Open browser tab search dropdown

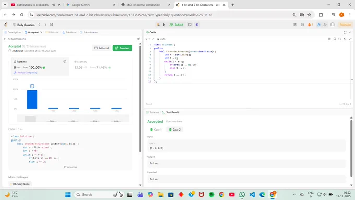pos(5,5)
